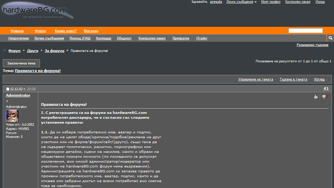Focus the search input field
This screenshot has height=188, width=334.
point(305,31)
